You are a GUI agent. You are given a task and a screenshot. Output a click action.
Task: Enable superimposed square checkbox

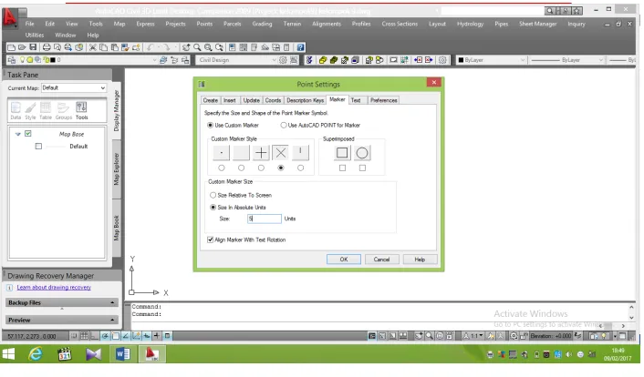342,168
